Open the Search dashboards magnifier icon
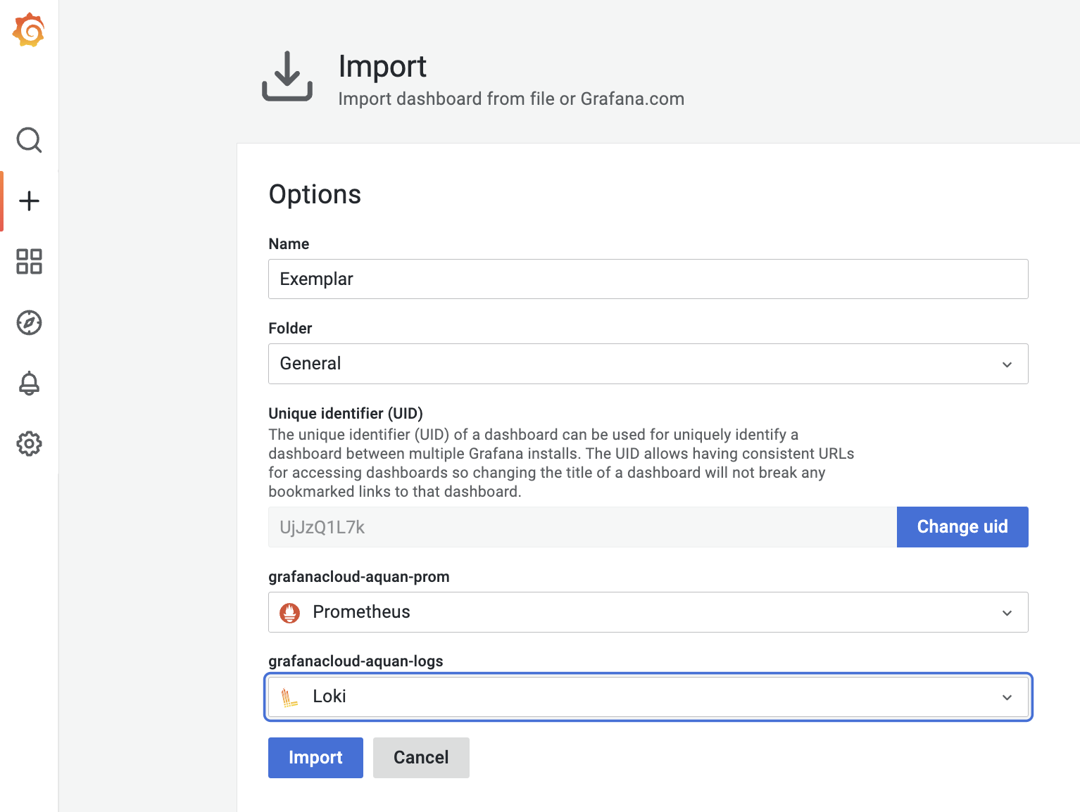Screen dimensions: 1080x812 (29, 140)
